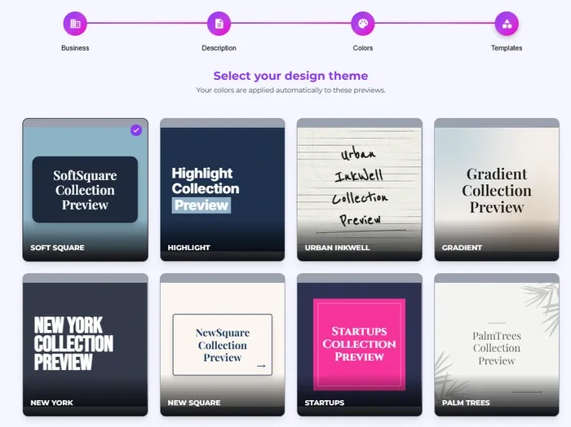Viewport: 571px width, 427px height.
Task: Click the 'Your colors are applied automatically' subtitle
Action: (290, 90)
